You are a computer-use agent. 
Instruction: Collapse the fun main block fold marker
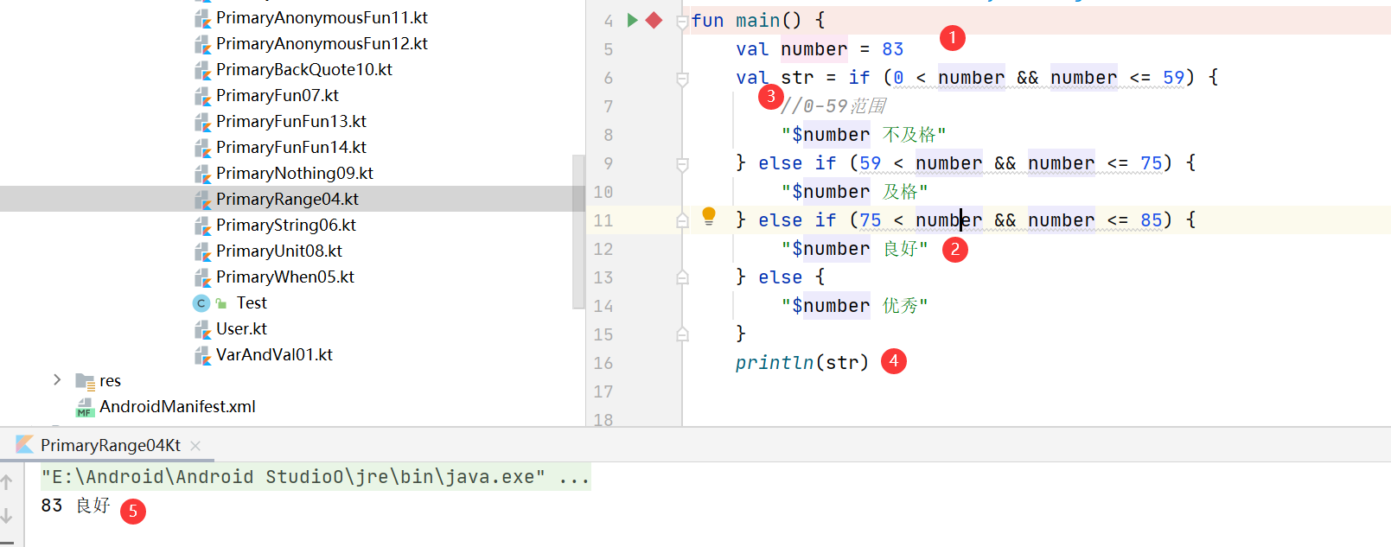(682, 22)
